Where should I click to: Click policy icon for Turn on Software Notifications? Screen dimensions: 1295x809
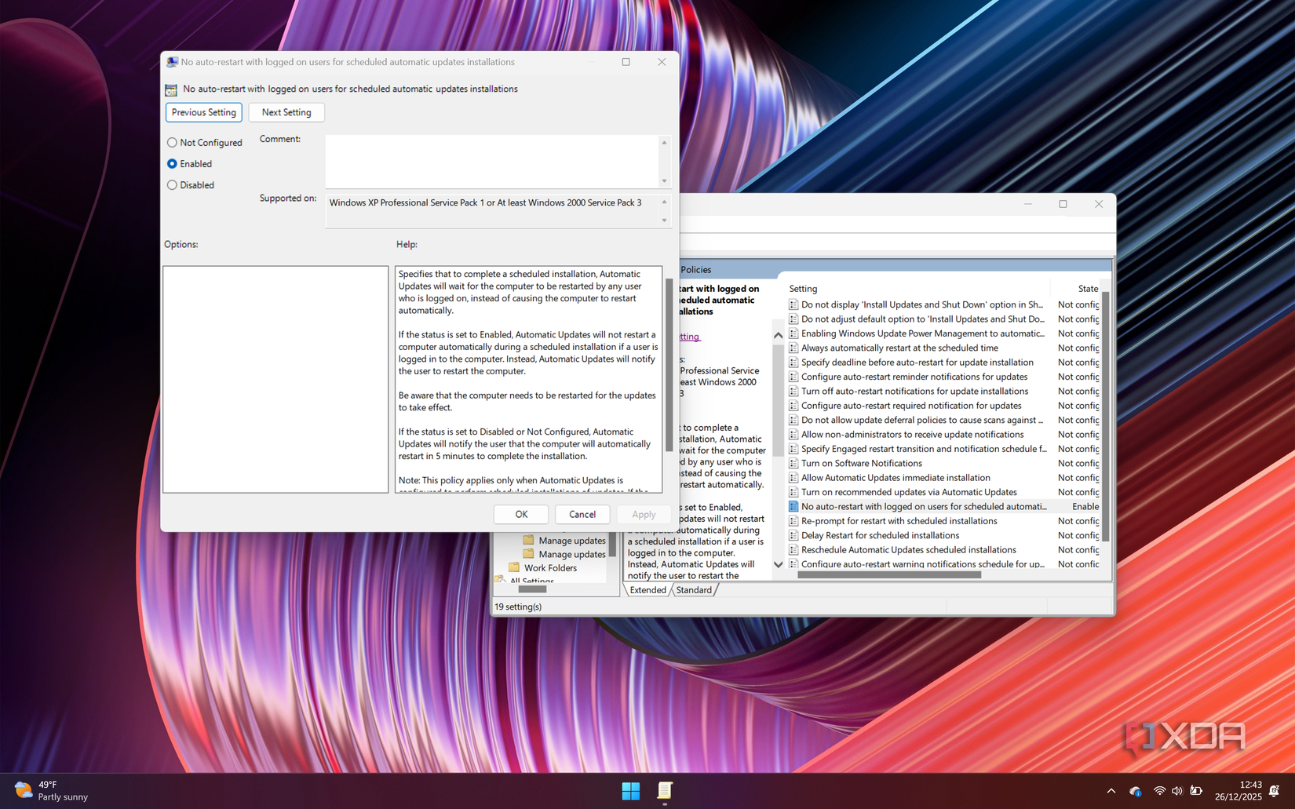[793, 463]
